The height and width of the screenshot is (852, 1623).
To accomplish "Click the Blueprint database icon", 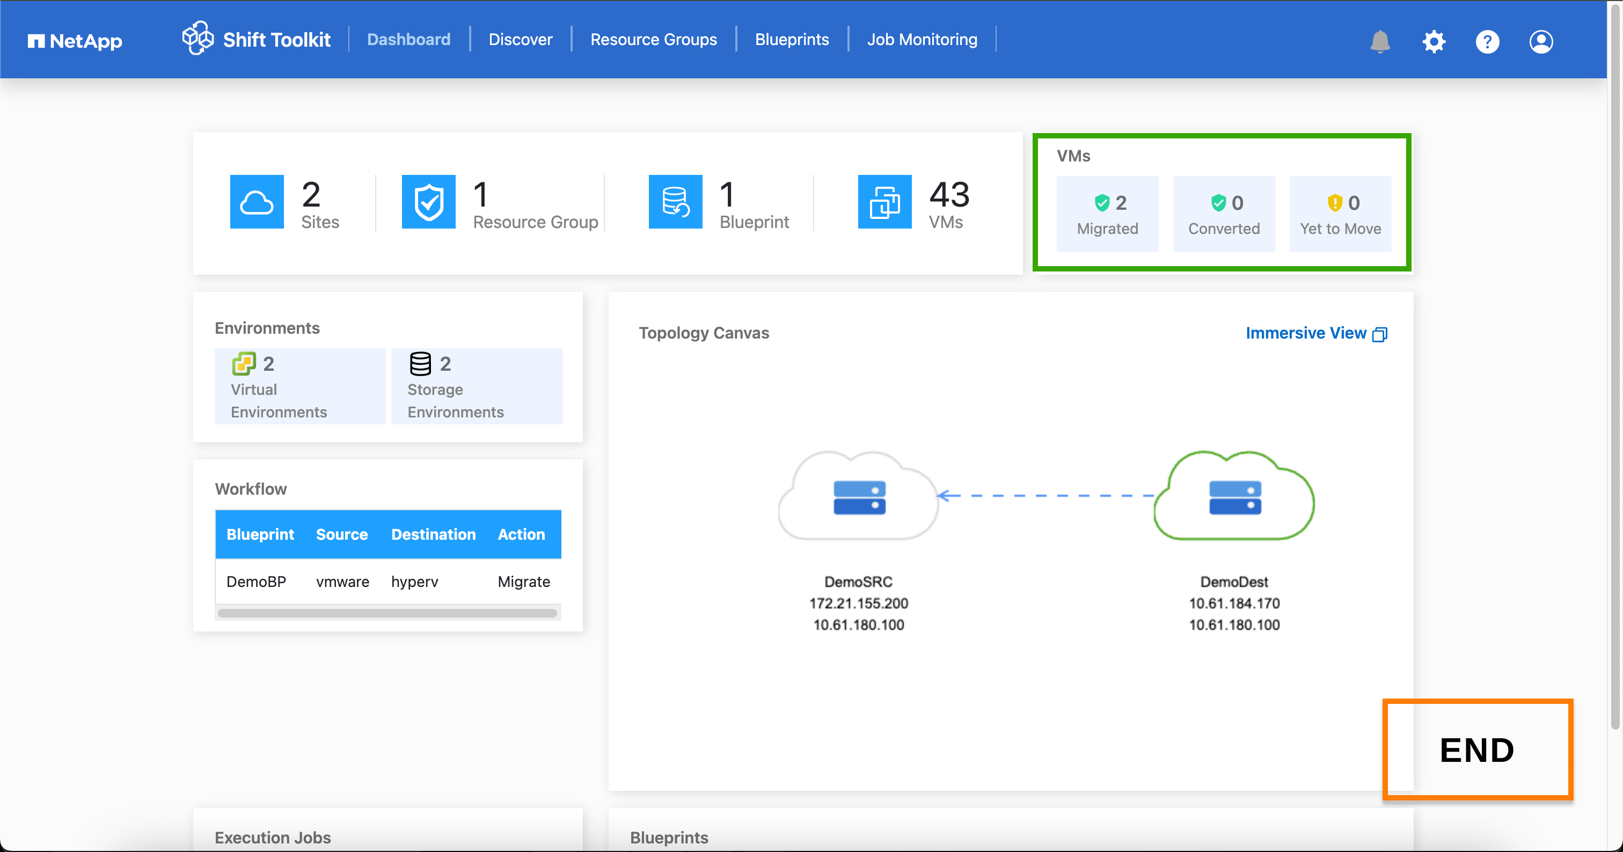I will [675, 202].
